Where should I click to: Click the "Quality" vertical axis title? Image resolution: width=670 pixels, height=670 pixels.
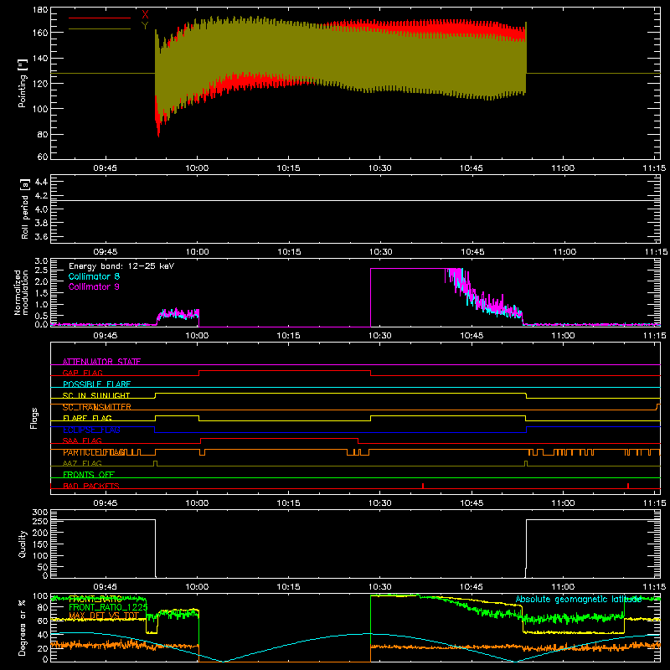pyautogui.click(x=23, y=544)
